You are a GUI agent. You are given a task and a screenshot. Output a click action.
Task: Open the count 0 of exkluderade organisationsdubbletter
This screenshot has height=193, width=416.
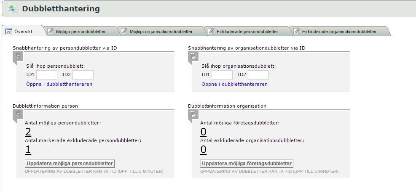click(x=203, y=150)
